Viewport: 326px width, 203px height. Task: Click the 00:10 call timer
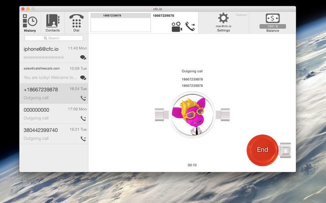(x=192, y=165)
